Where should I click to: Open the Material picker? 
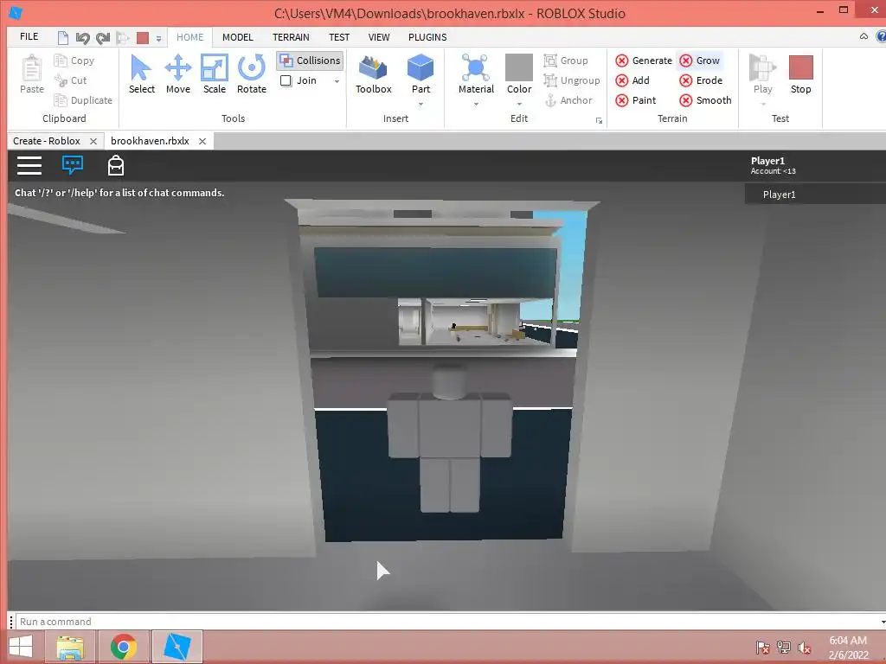point(476,74)
